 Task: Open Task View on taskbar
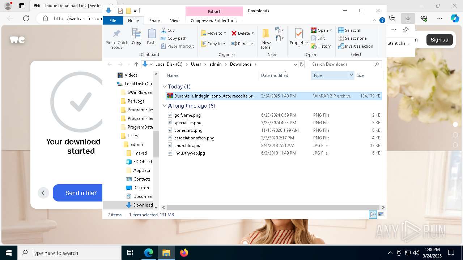[x=131, y=253]
